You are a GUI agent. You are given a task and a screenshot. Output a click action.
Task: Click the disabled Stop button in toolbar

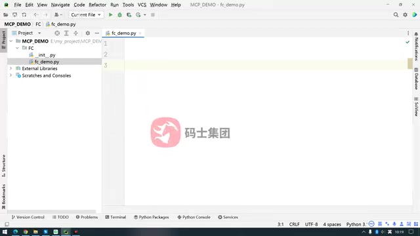[153, 14]
